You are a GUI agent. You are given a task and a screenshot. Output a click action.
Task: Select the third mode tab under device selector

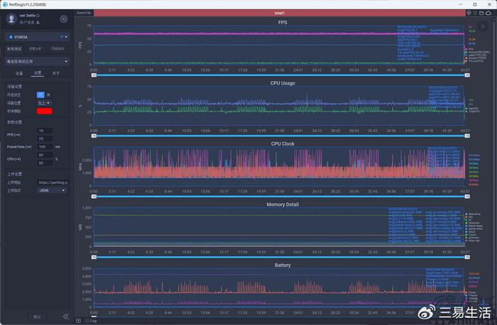click(x=58, y=49)
